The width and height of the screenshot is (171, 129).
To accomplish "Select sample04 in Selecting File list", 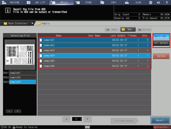I will pyautogui.click(x=22, y=82).
